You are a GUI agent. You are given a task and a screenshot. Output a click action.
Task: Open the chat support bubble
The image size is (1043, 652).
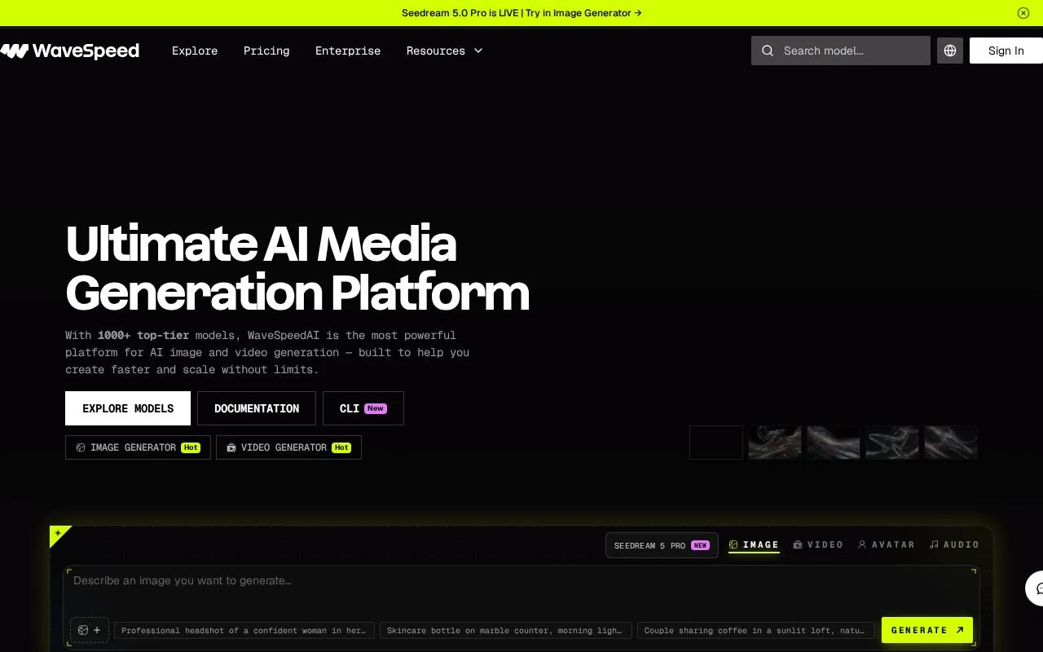tap(1036, 588)
